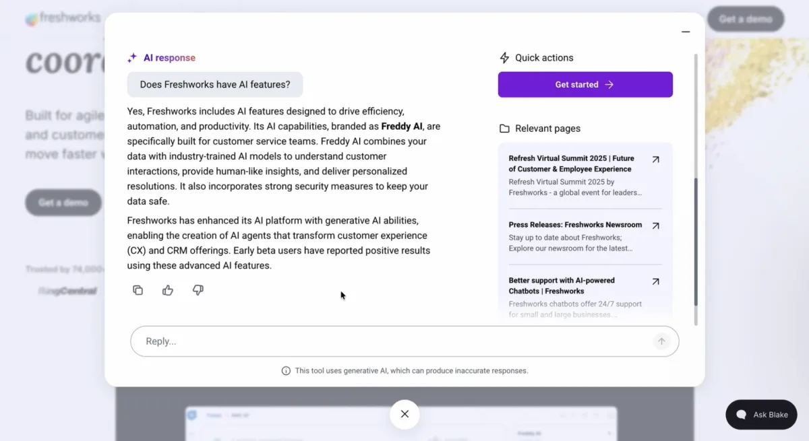Screen dimensions: 809x441
Task: Click the 'Relevant pages' heading
Action: 547,129
